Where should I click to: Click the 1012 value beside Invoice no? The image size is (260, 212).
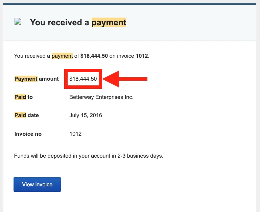click(x=75, y=134)
